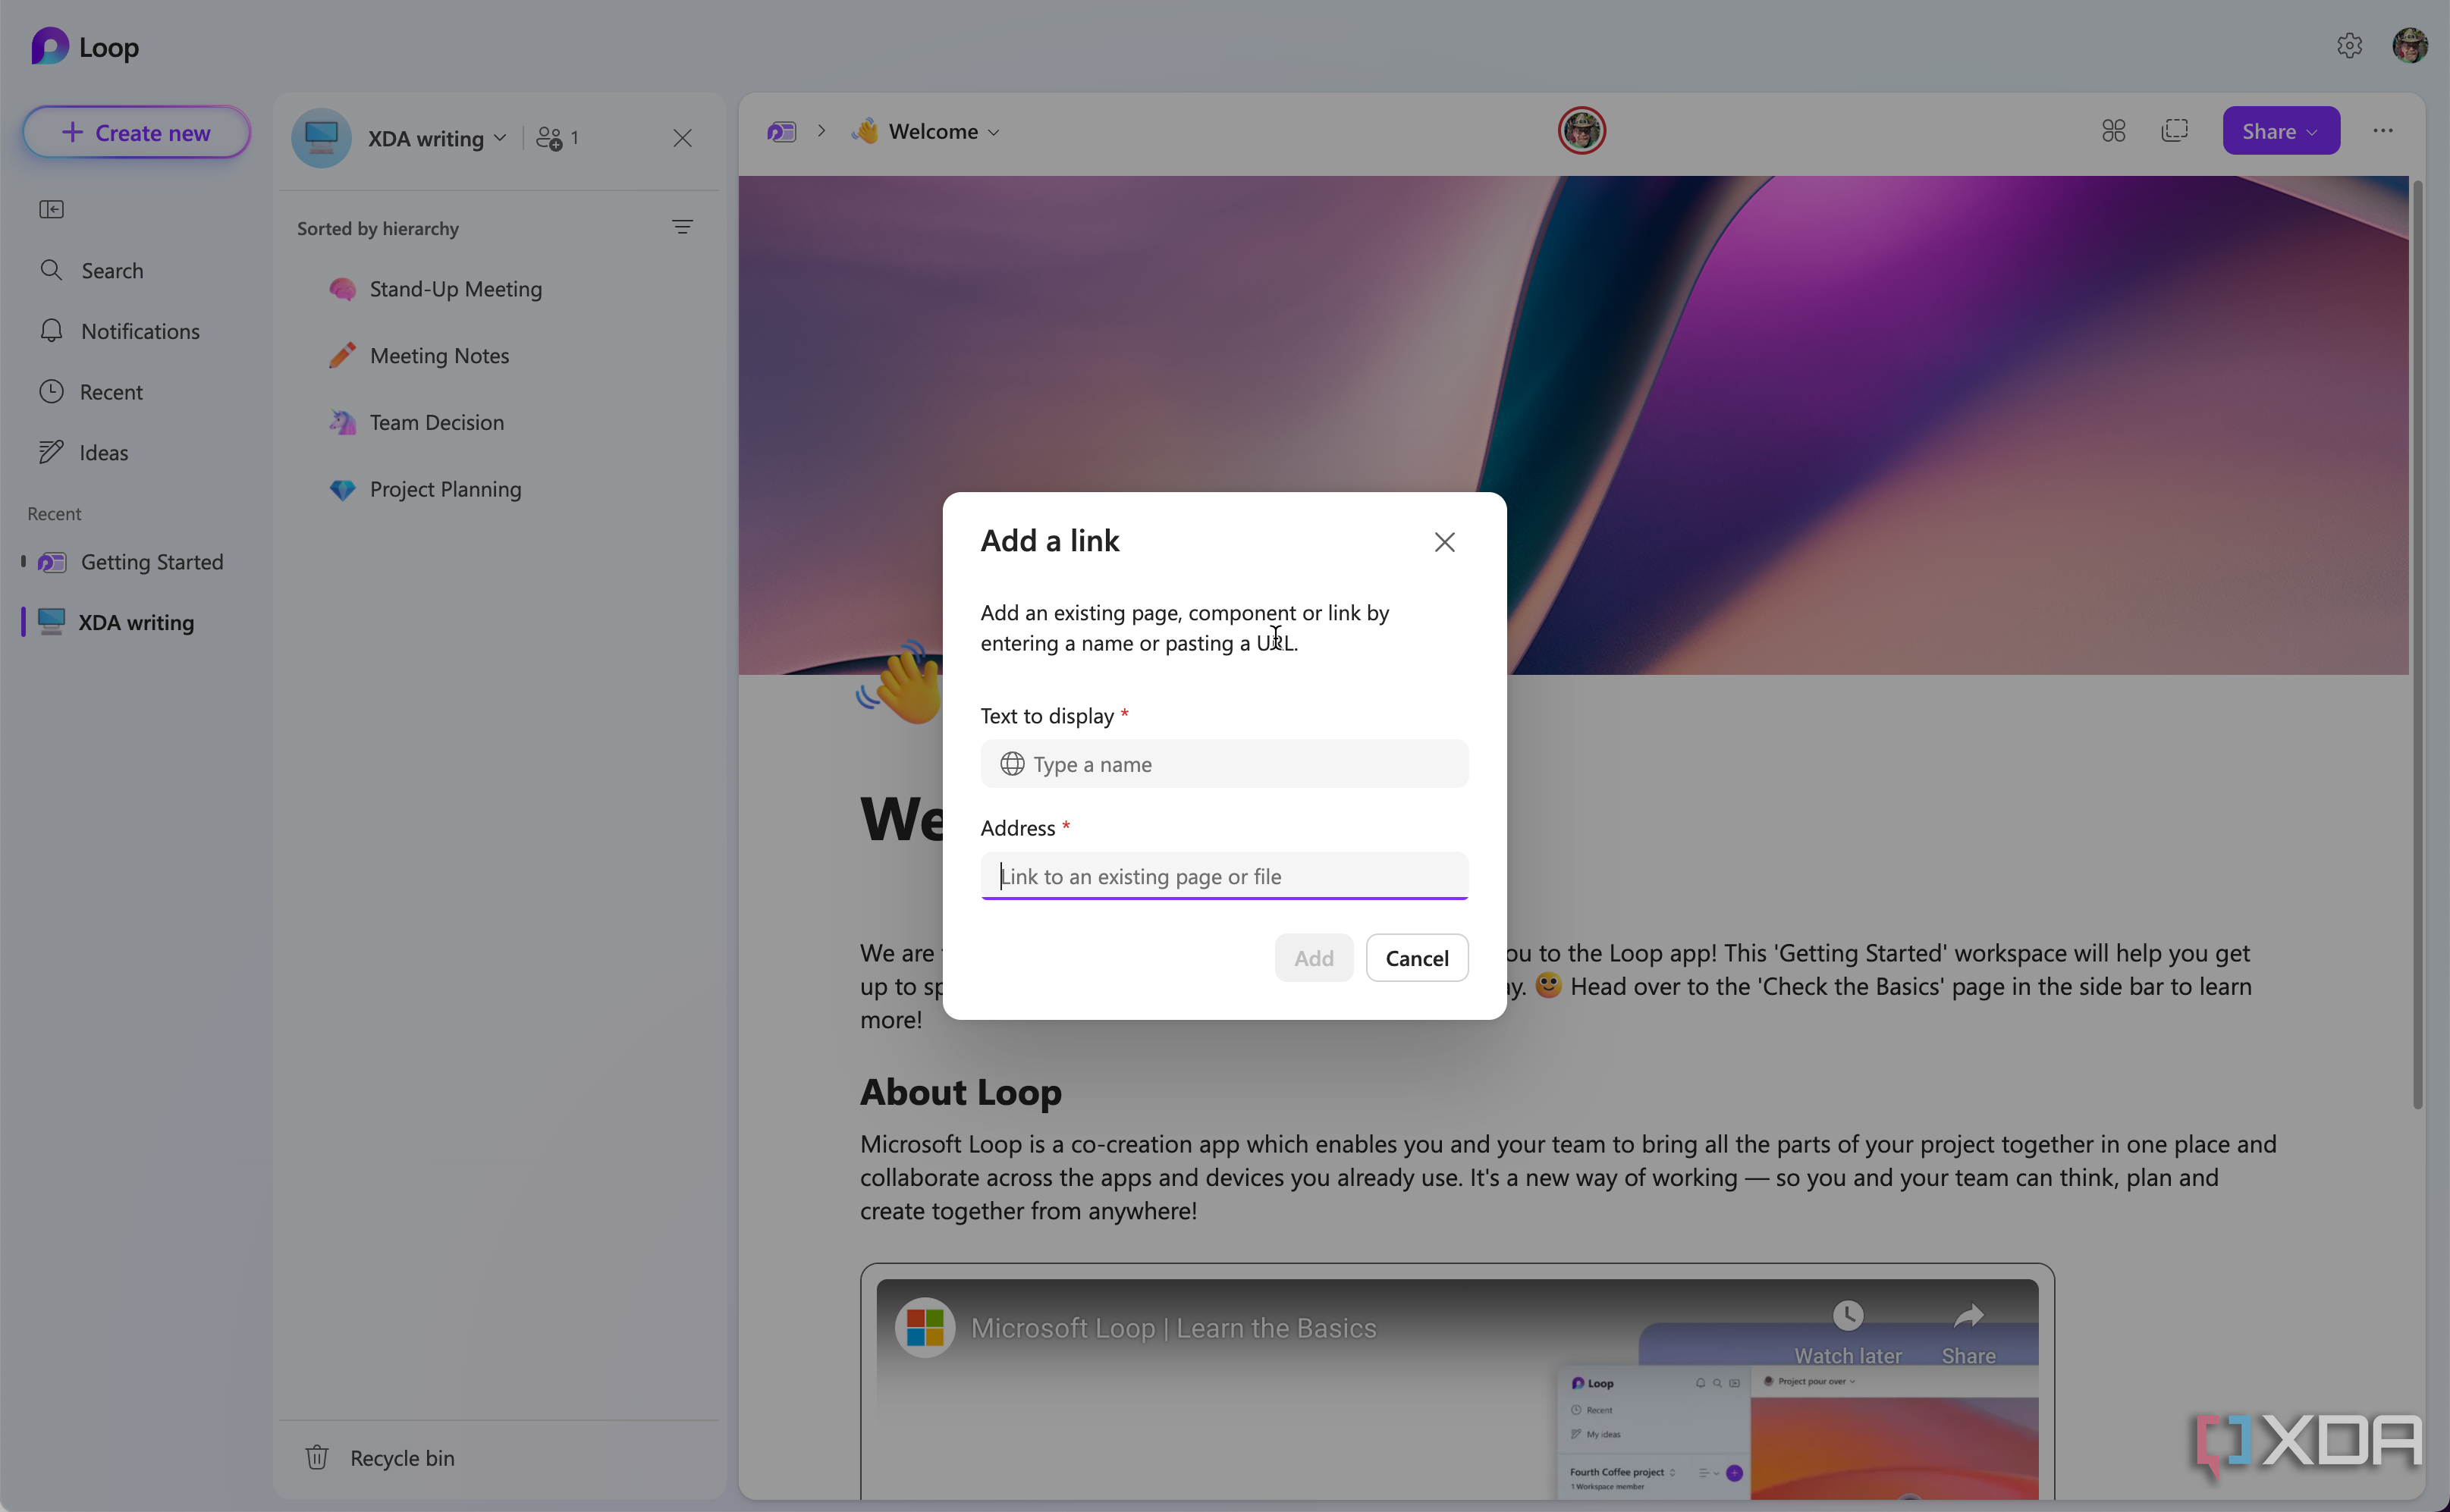The image size is (2450, 1512).
Task: Click Cancel in Add a link dialog
Action: coord(1417,958)
